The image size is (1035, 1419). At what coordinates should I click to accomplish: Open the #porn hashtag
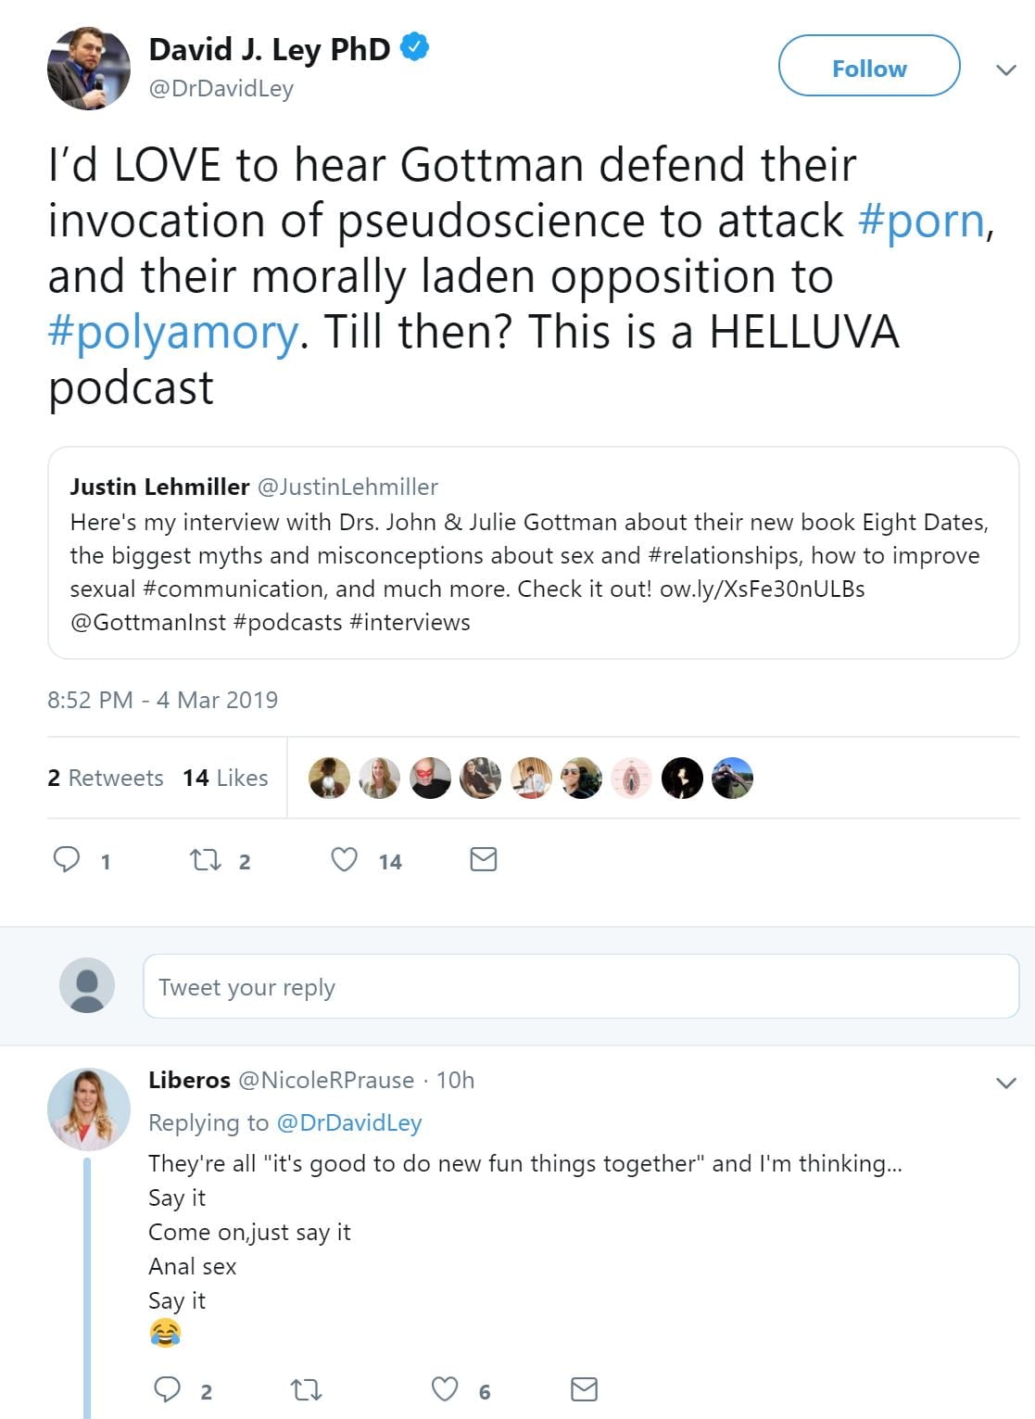point(921,221)
